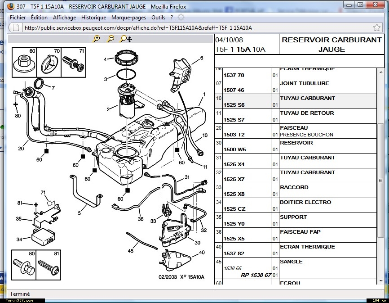This screenshot has width=389, height=303.
Task: Click the nut thumbnail labeled 60
Action: (x=24, y=63)
